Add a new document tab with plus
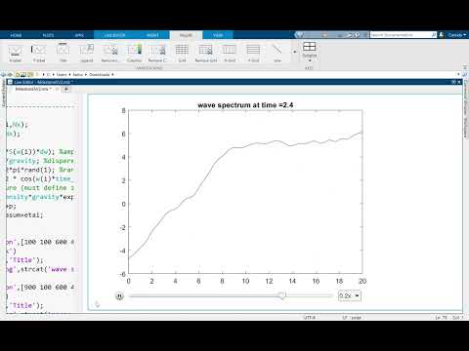The width and height of the screenshot is (469, 351). click(66, 89)
